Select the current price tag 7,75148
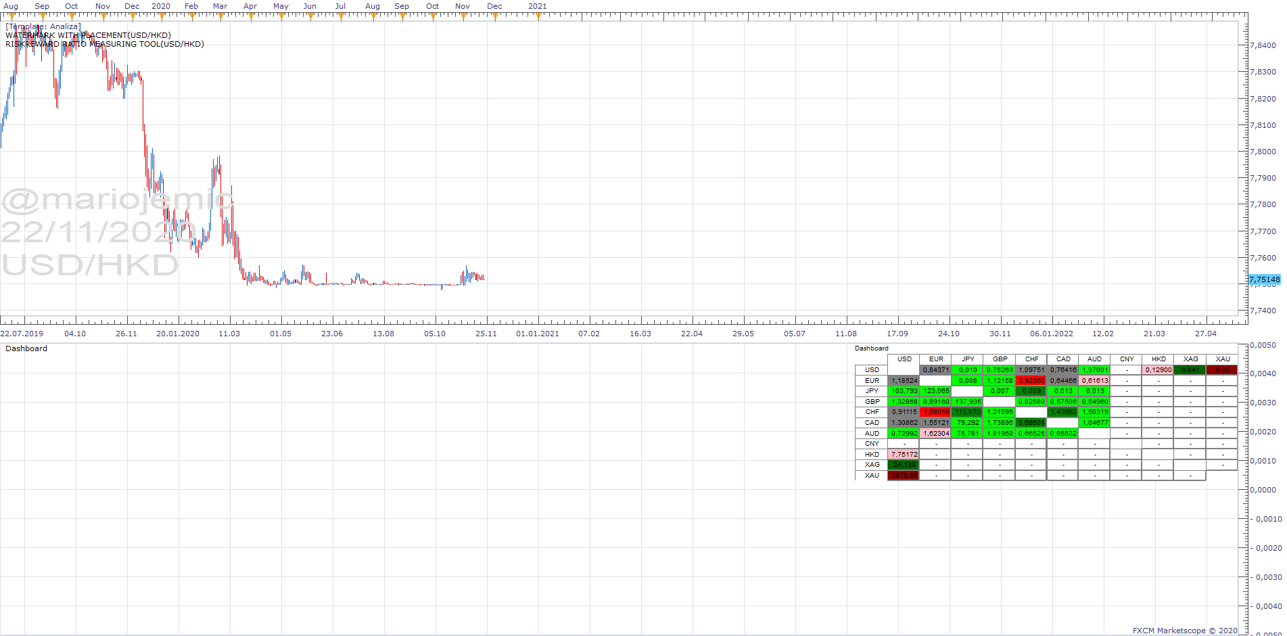 (x=1264, y=279)
